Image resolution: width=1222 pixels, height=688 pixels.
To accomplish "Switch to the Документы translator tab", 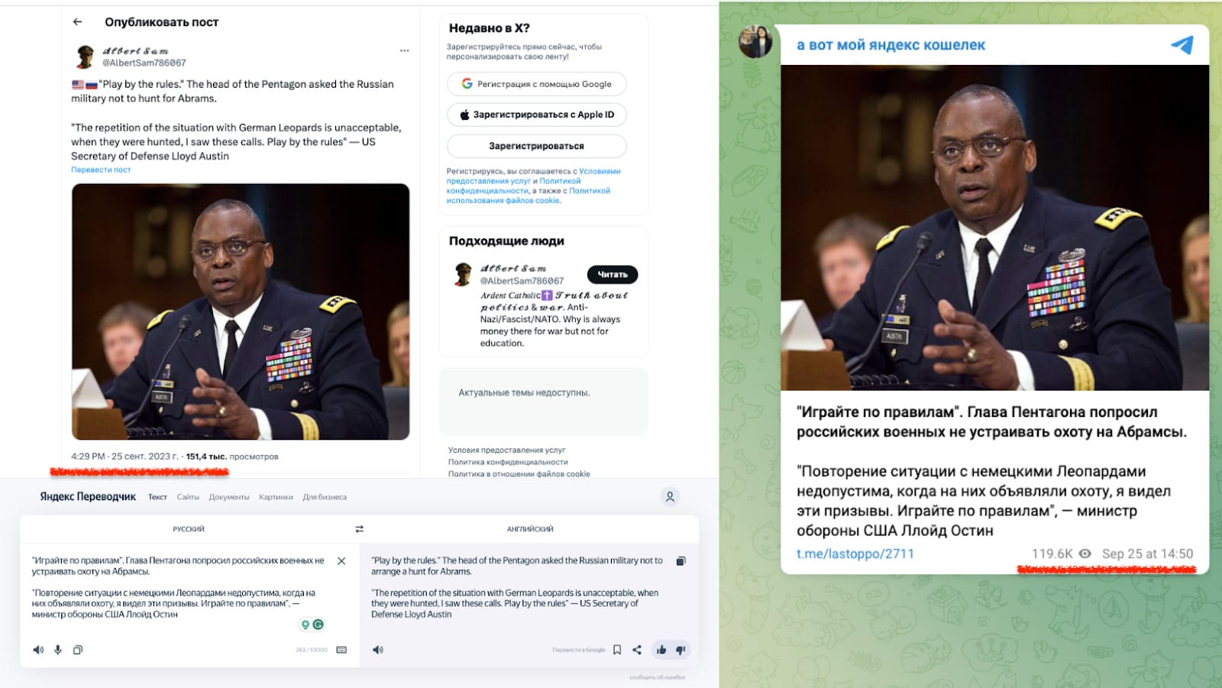I will 229,497.
